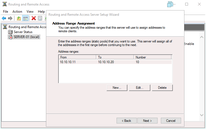
Task: Click the Forward arrow toolbar icon
Action: click(x=10, y=18)
